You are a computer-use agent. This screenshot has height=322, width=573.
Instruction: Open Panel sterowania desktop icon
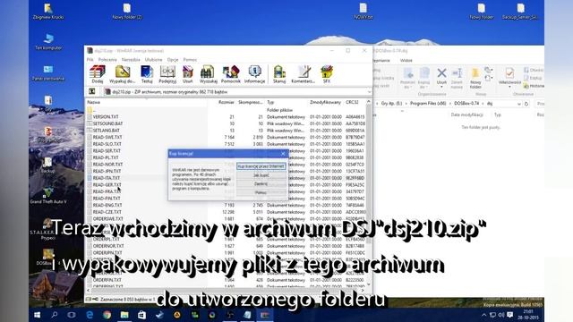click(48, 72)
